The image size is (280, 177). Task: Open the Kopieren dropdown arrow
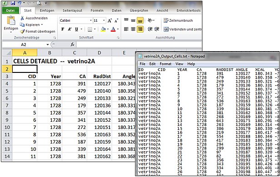point(42,24)
